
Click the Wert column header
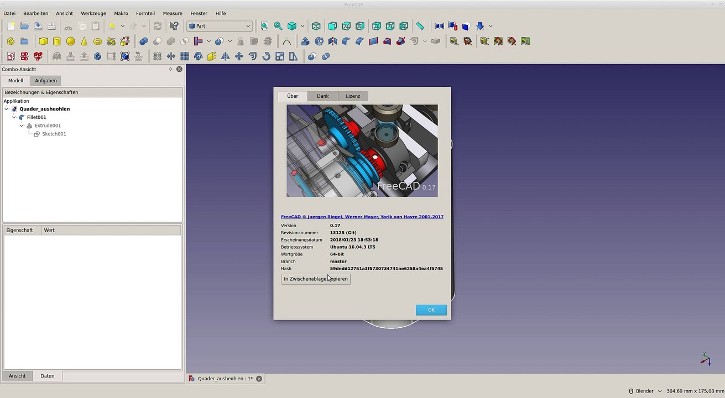[112, 230]
